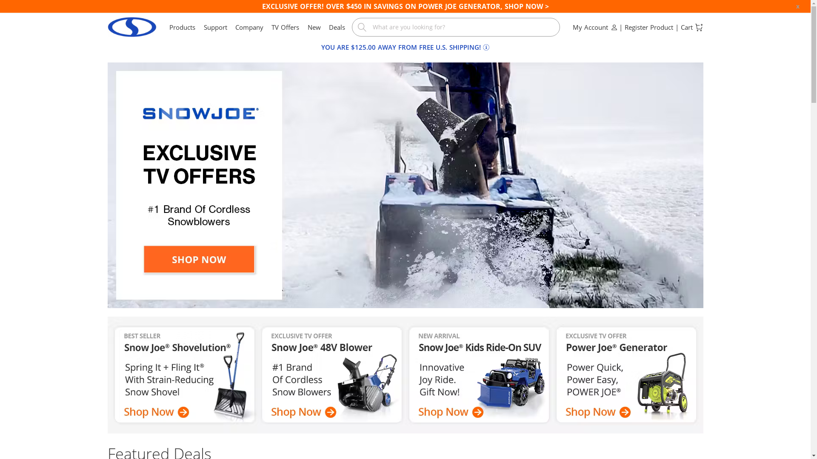Click 48V Blower Shop Now arrow icon

[x=331, y=412]
